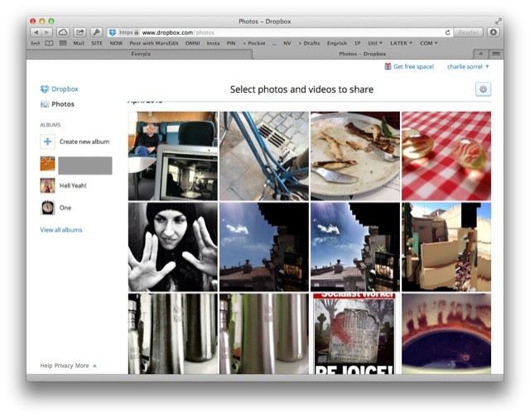Expand the charlie sorrel account dropdown
The height and width of the screenshot is (418, 530).
coord(468,66)
